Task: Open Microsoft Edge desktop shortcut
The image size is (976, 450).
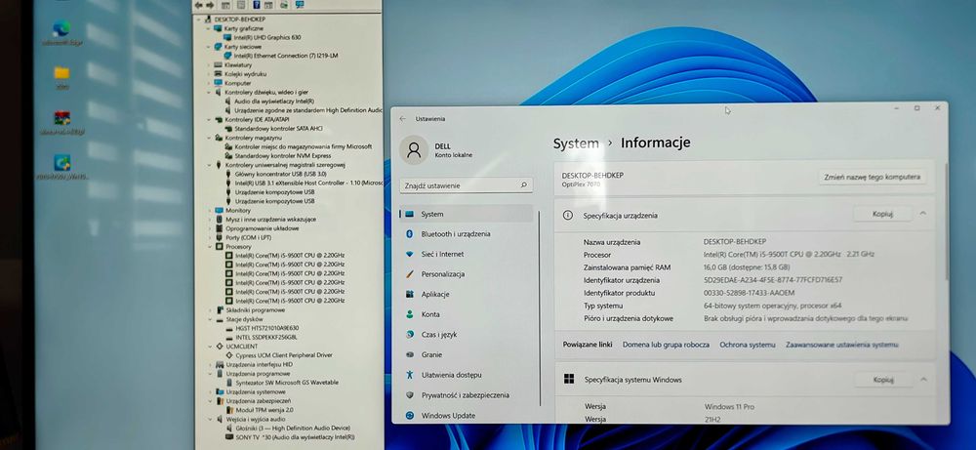Action: click(x=61, y=28)
